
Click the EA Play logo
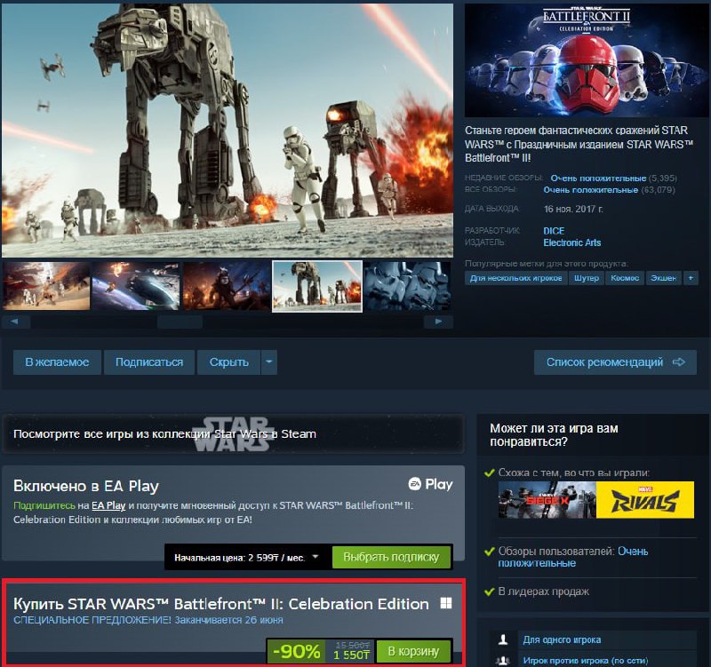click(x=430, y=485)
